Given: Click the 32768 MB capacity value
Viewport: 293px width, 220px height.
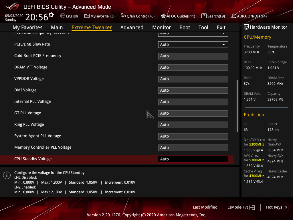Looking at the screenshot, I should [x=275, y=99].
